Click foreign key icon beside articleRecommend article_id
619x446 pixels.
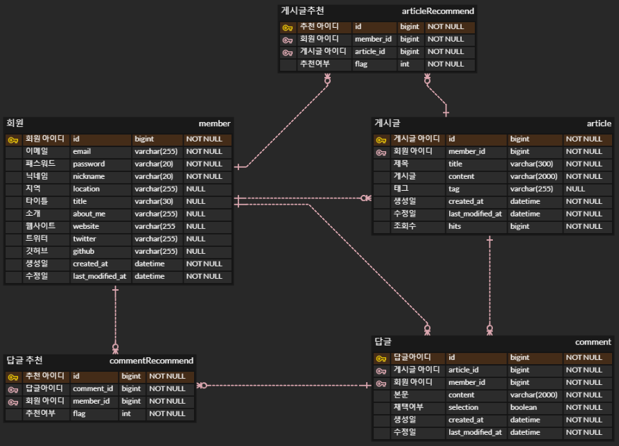(x=288, y=53)
